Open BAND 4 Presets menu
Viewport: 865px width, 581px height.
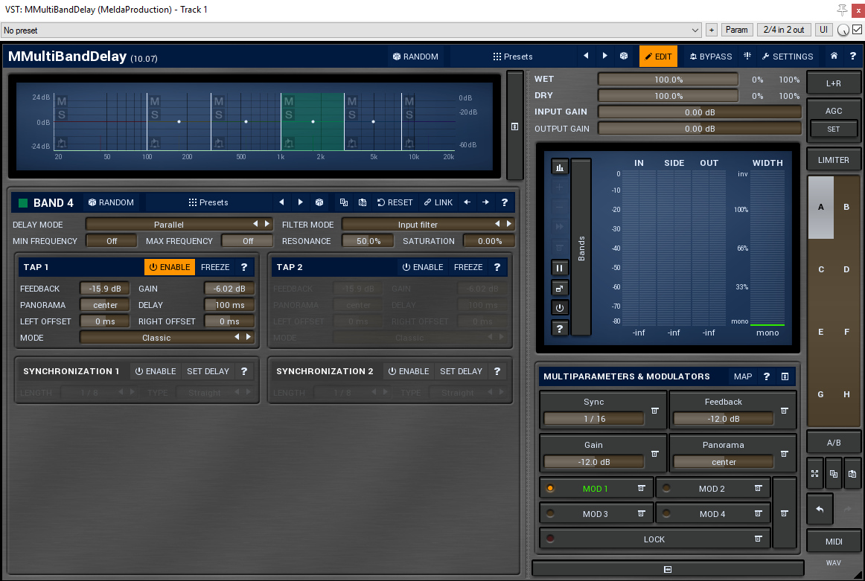[x=208, y=202]
